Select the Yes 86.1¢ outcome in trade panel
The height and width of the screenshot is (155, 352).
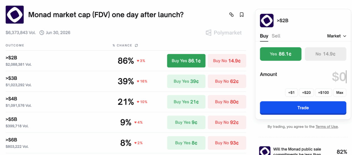point(280,54)
